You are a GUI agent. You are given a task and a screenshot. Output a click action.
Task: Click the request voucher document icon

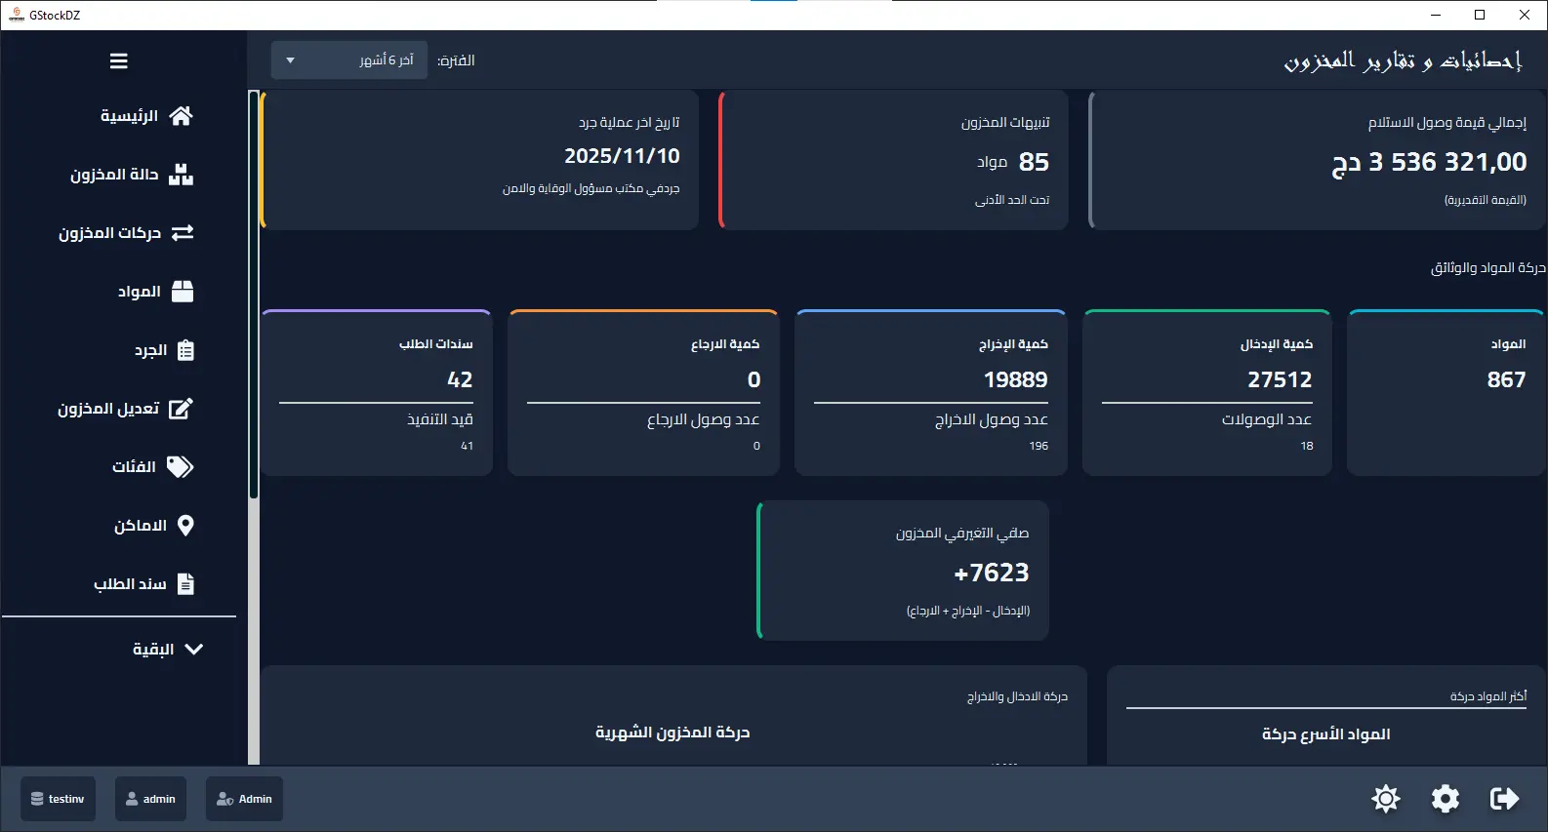tap(185, 584)
